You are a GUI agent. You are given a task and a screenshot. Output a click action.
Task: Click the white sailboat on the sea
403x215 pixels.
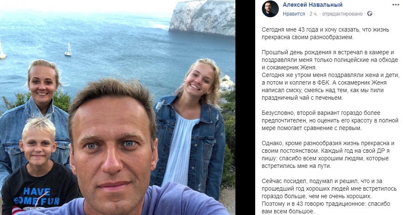pyautogui.click(x=68, y=50)
